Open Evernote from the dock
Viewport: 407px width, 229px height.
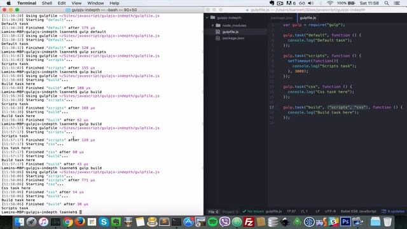coord(116,222)
